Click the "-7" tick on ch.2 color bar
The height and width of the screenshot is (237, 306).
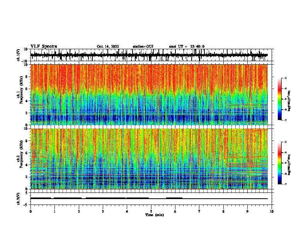[285, 184]
